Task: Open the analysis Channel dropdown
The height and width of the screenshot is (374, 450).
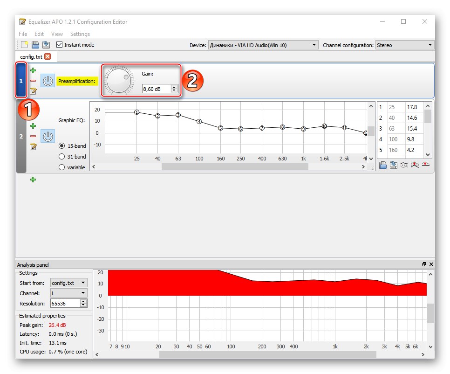Action: [x=68, y=293]
